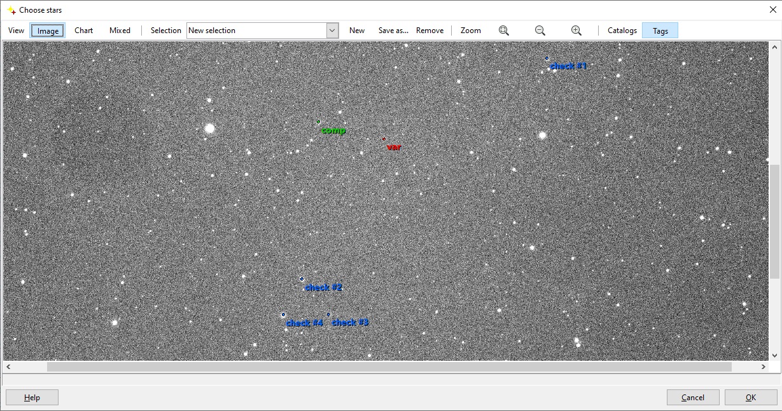Open Help for Choose stars
The image size is (782, 411).
click(32, 398)
